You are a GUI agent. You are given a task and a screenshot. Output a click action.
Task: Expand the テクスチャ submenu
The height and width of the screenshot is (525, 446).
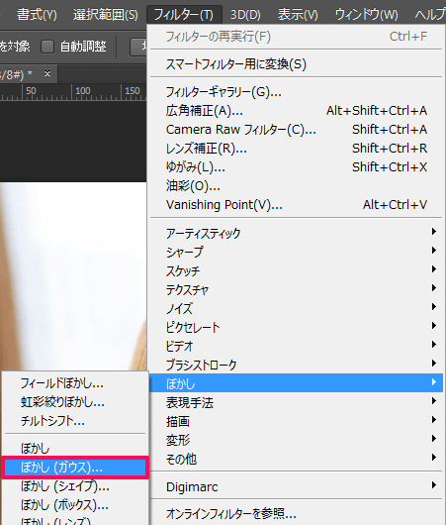(x=297, y=289)
